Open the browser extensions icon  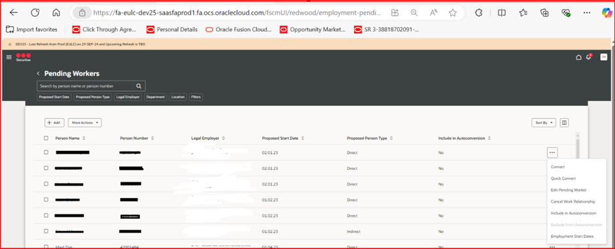[x=478, y=12]
